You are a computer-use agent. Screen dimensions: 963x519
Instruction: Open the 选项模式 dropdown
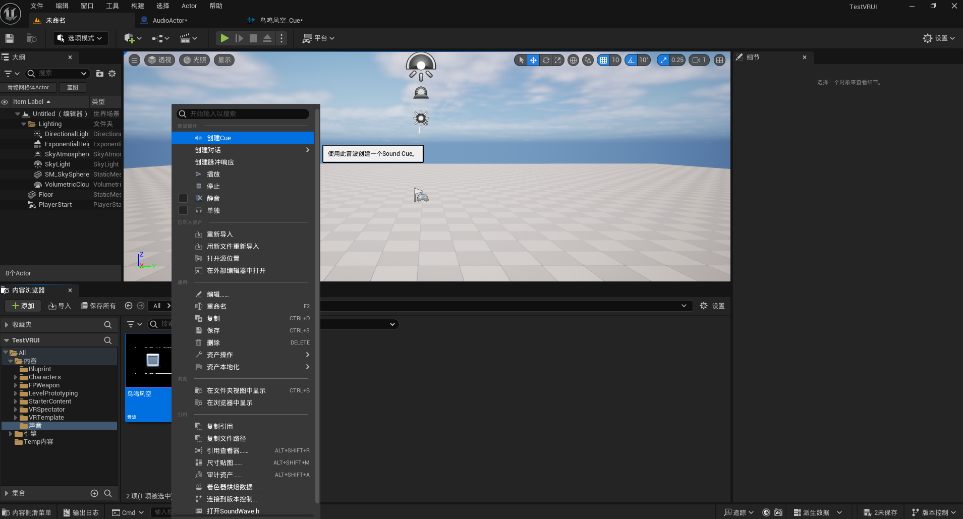coord(80,38)
